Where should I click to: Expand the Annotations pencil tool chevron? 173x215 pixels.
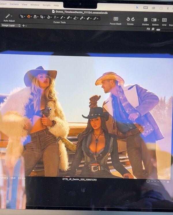97,18
